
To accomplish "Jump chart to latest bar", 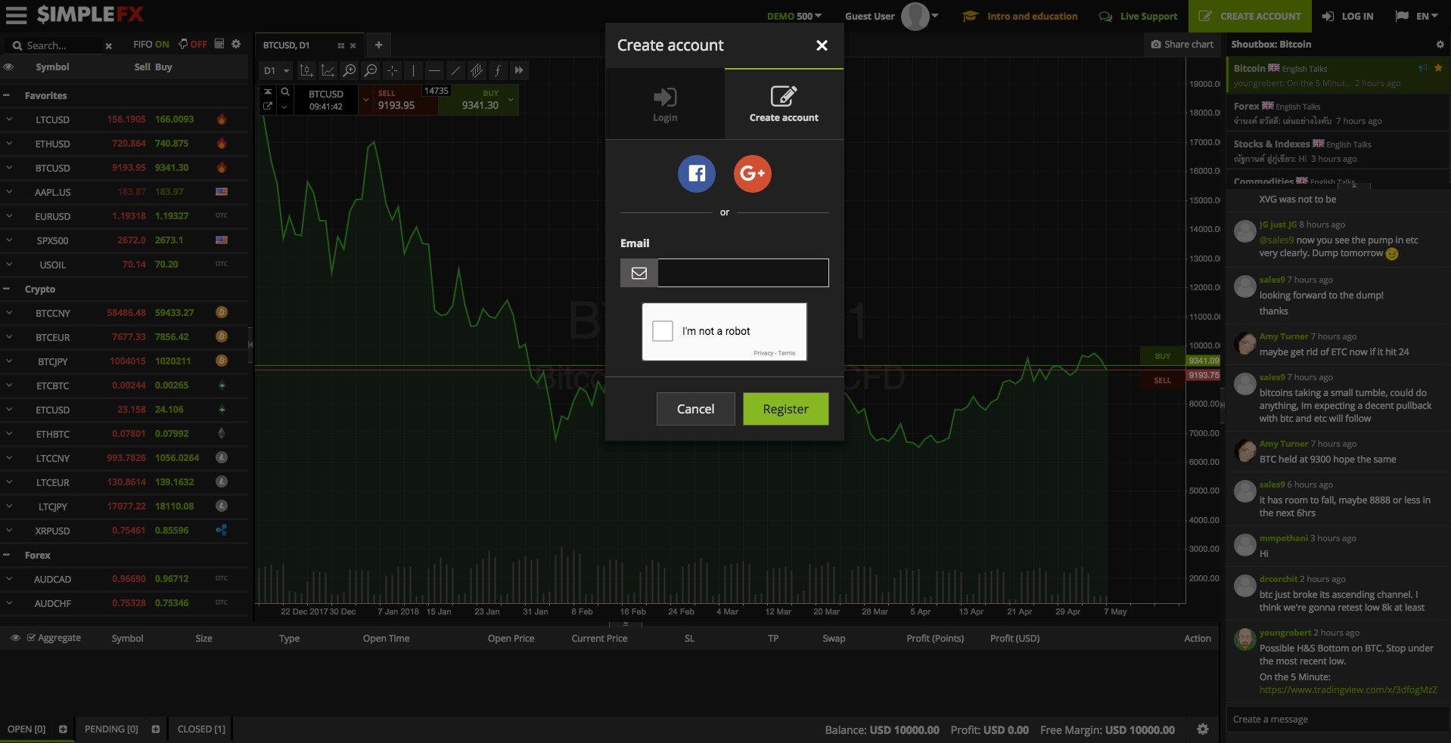I will tap(518, 70).
